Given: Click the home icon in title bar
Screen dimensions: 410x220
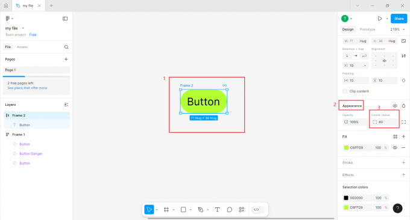Looking at the screenshot, I should coord(6,5).
